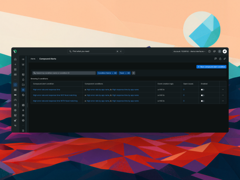The height and width of the screenshot is (180, 240).
Task: Click the four-point sparkle icon in sub-navigation
Action: click(23, 110)
